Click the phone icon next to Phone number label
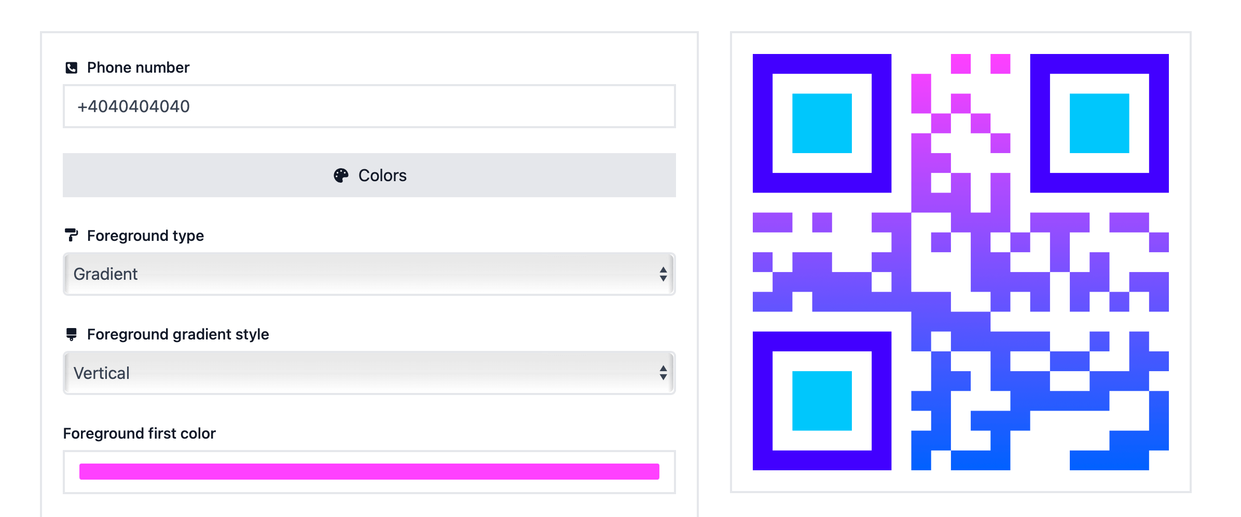Image resolution: width=1241 pixels, height=517 pixels. click(x=72, y=67)
